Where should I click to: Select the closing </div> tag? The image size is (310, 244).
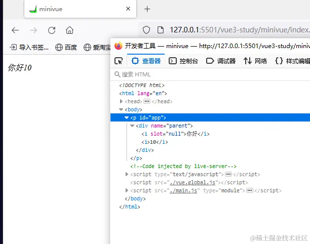145,150
